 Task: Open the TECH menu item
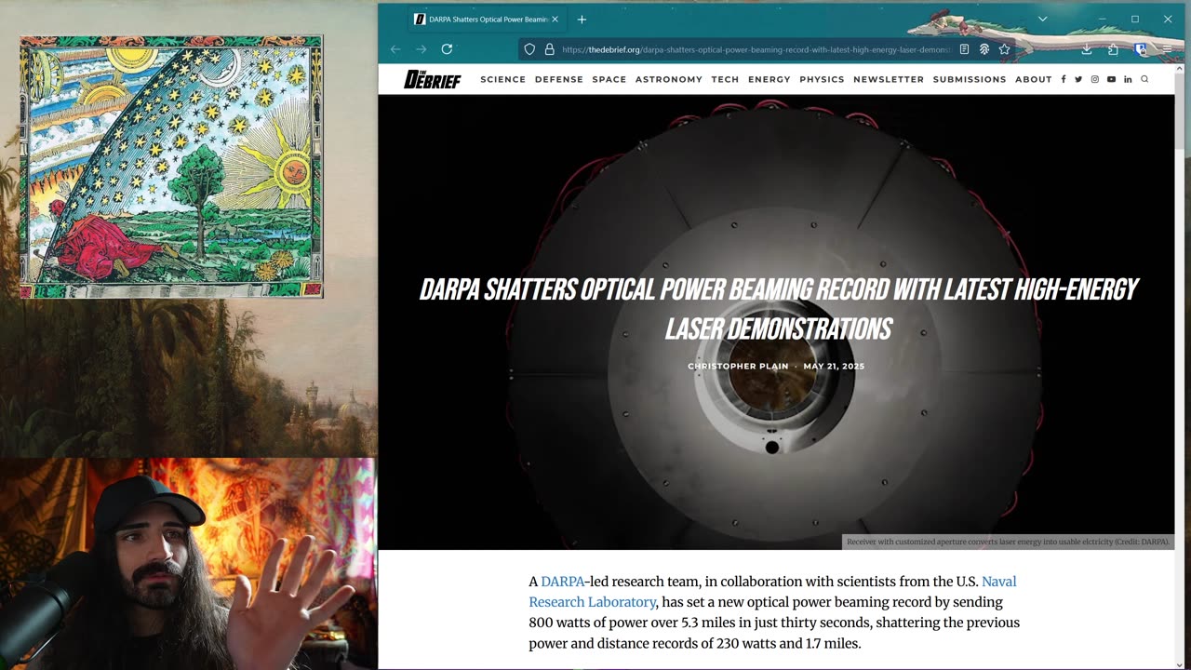click(x=725, y=79)
